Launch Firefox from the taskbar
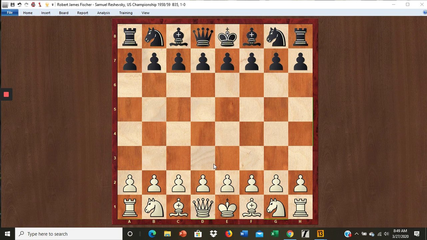The image size is (427, 240). (x=229, y=234)
